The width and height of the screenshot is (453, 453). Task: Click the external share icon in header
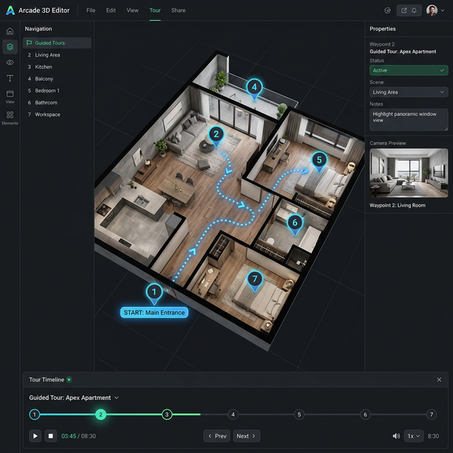pos(403,11)
